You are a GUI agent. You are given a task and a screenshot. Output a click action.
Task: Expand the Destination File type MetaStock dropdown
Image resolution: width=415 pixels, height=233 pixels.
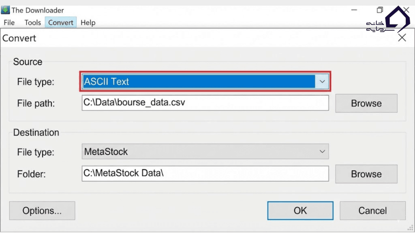pyautogui.click(x=322, y=152)
